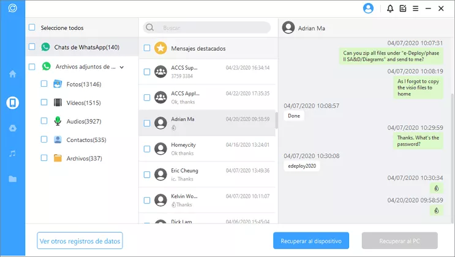Click the feedback note icon
This screenshot has width=455, height=257.
[403, 9]
